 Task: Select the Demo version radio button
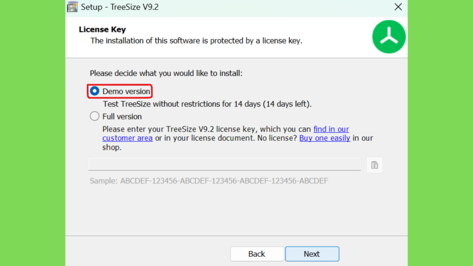pyautogui.click(x=94, y=91)
